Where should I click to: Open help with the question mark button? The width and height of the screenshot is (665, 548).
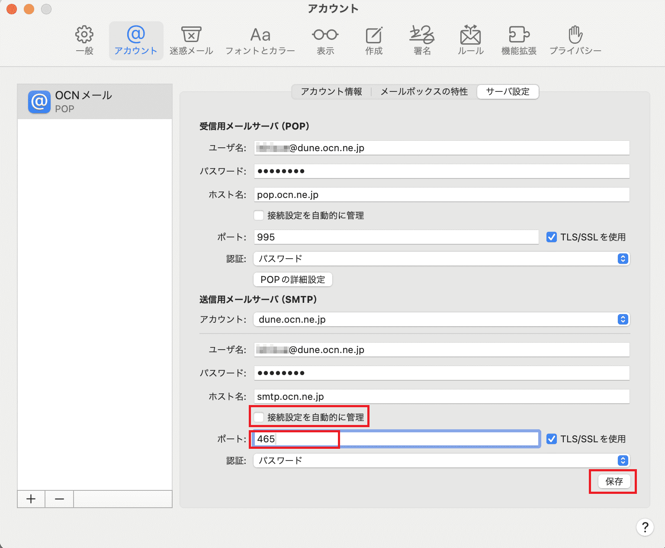click(x=645, y=527)
